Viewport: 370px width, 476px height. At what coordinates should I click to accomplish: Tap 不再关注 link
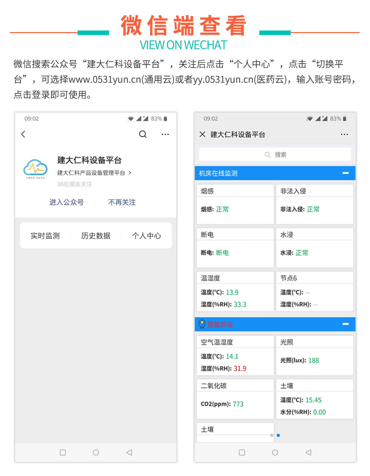[122, 202]
